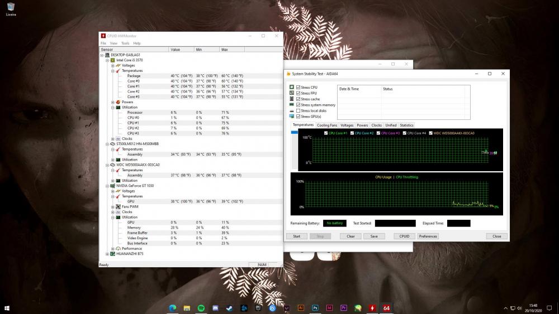This screenshot has width=559, height=314.
Task: Click the graph's vertical scale slider
Action: point(295,132)
